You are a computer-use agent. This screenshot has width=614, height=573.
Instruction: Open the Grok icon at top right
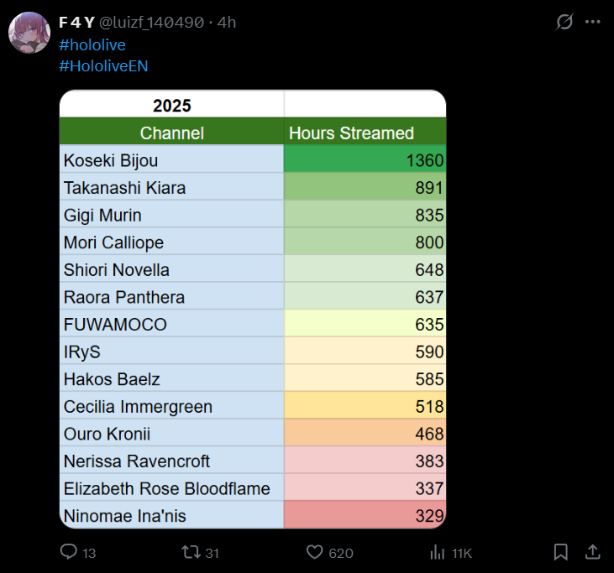[x=564, y=23]
